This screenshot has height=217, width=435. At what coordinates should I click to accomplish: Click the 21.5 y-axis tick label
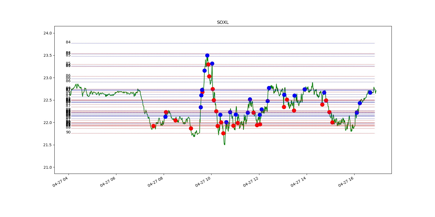[x=47, y=145]
